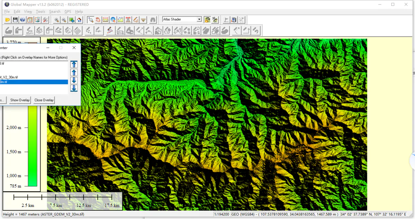415x219 pixels.
Task: Select the Pan hand tool
Action: tap(98, 20)
